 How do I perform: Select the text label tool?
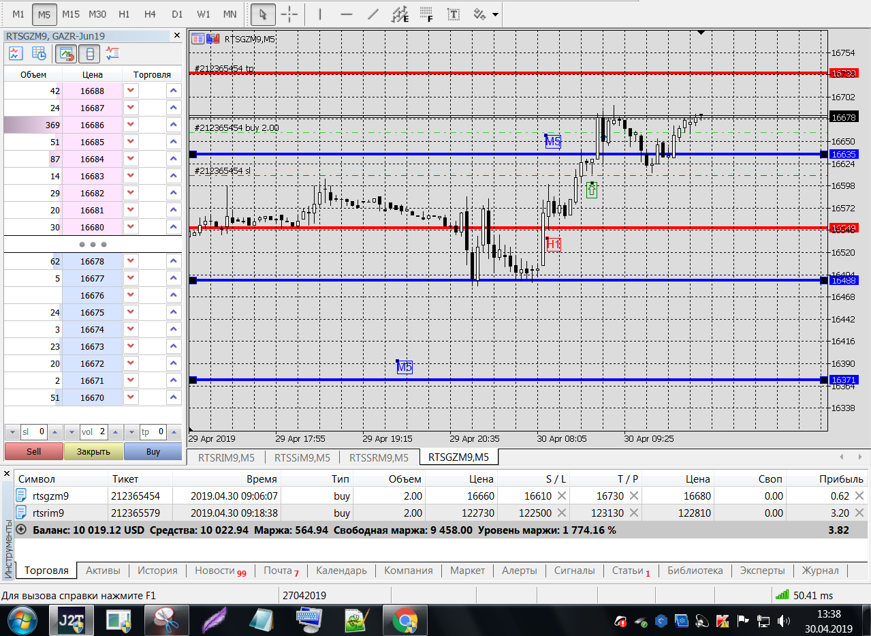453,14
